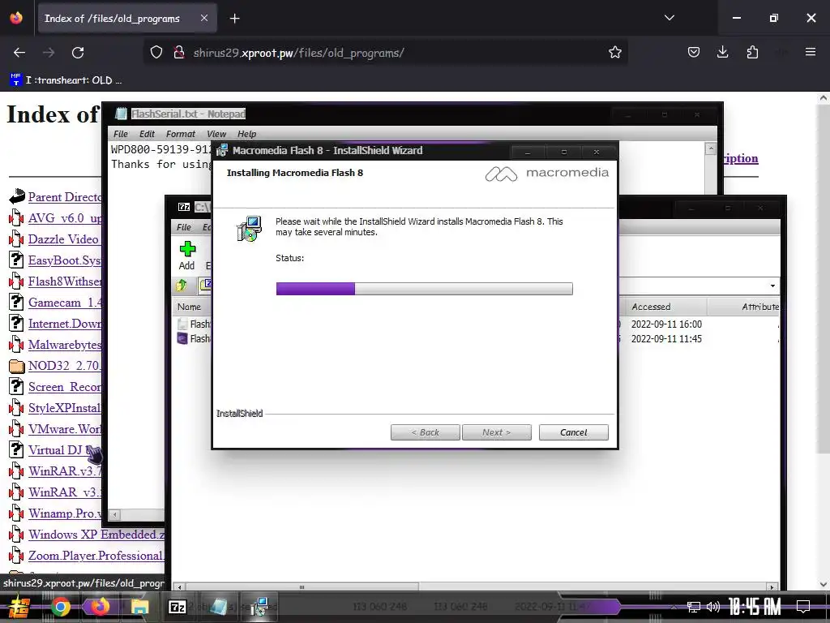Bookmark this page with the star icon

(614, 53)
